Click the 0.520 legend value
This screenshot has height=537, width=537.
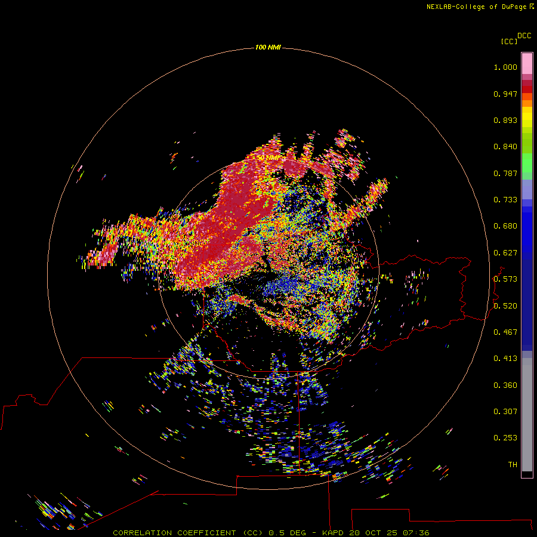click(x=505, y=306)
